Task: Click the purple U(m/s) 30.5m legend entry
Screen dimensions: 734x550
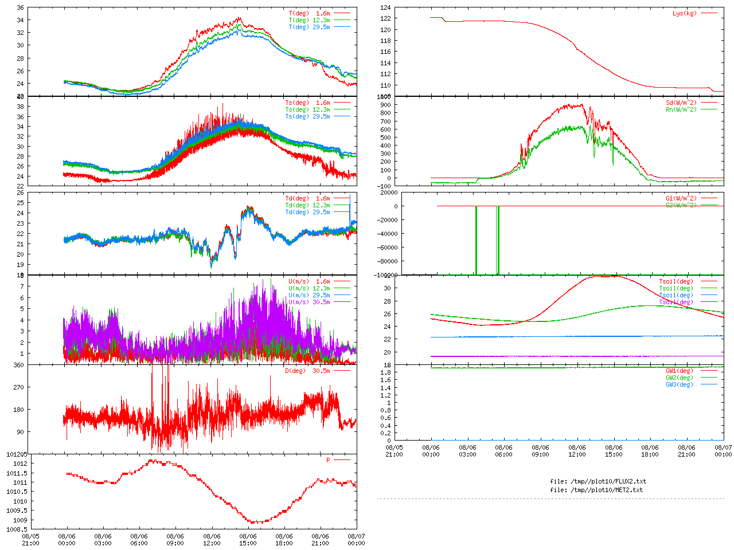Action: [x=310, y=302]
